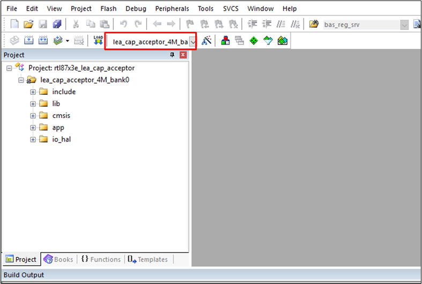Select the Project tab at bottom

(21, 259)
